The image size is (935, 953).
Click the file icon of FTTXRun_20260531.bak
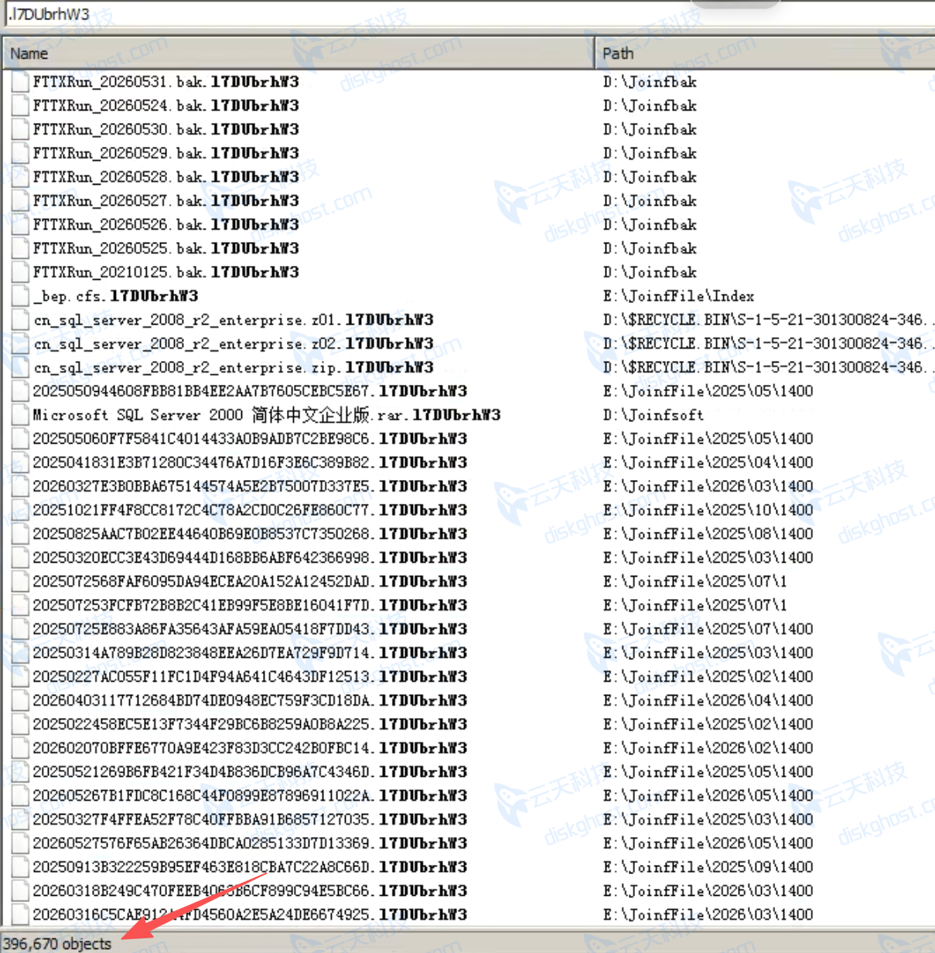coord(21,82)
